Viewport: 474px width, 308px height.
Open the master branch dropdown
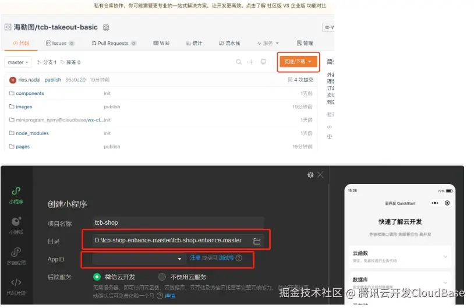[x=18, y=62]
